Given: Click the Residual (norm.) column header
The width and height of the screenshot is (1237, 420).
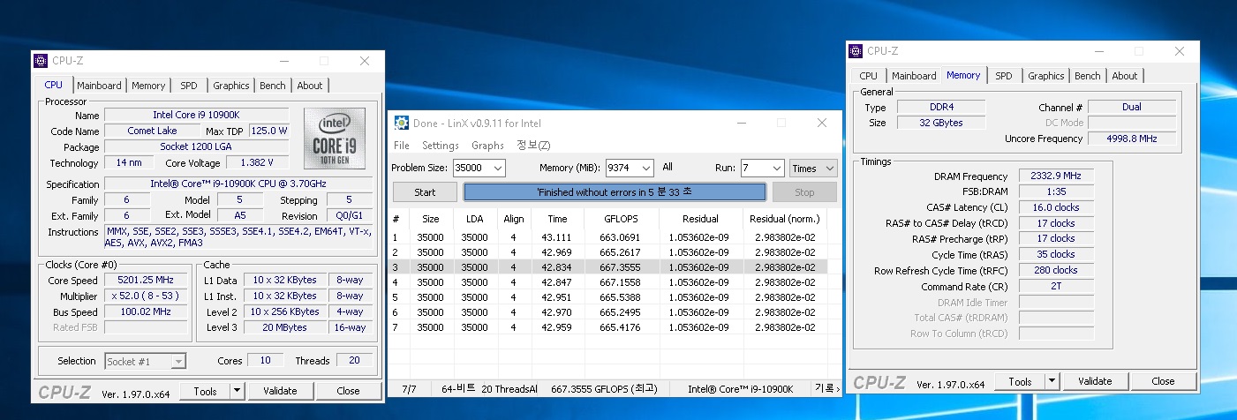Looking at the screenshot, I should pos(785,219).
